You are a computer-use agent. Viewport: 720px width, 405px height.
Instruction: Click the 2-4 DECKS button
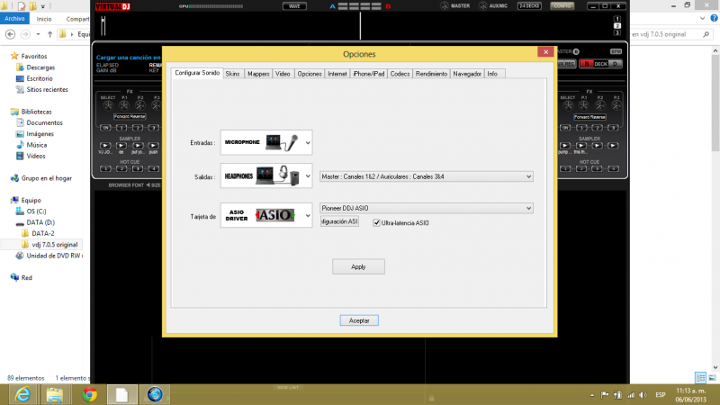pos(529,6)
